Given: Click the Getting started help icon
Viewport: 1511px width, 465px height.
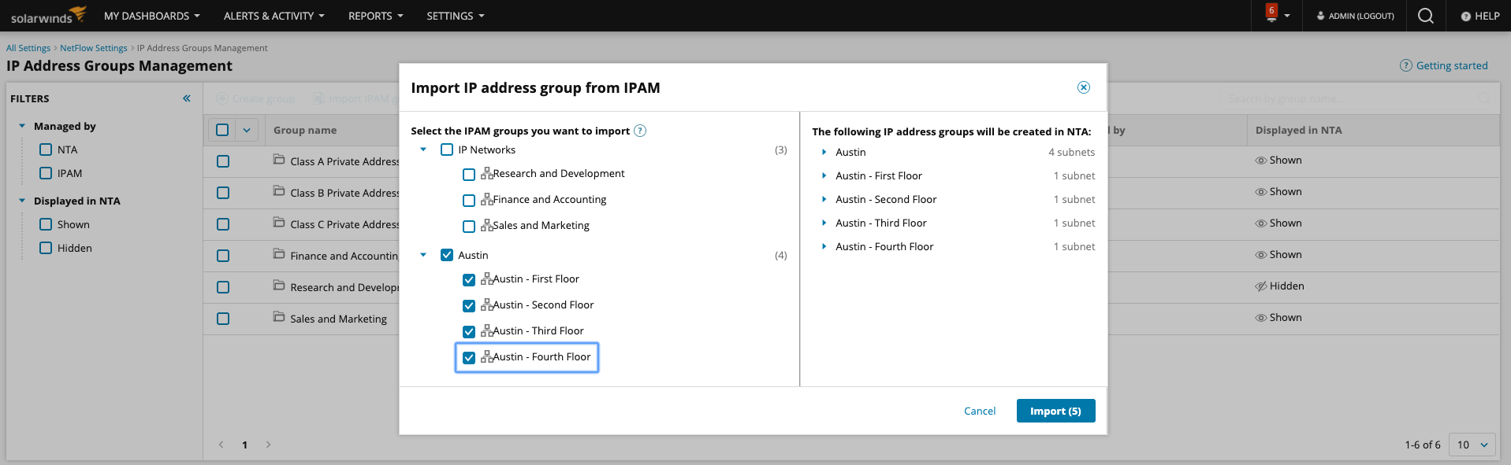Looking at the screenshot, I should coord(1405,65).
